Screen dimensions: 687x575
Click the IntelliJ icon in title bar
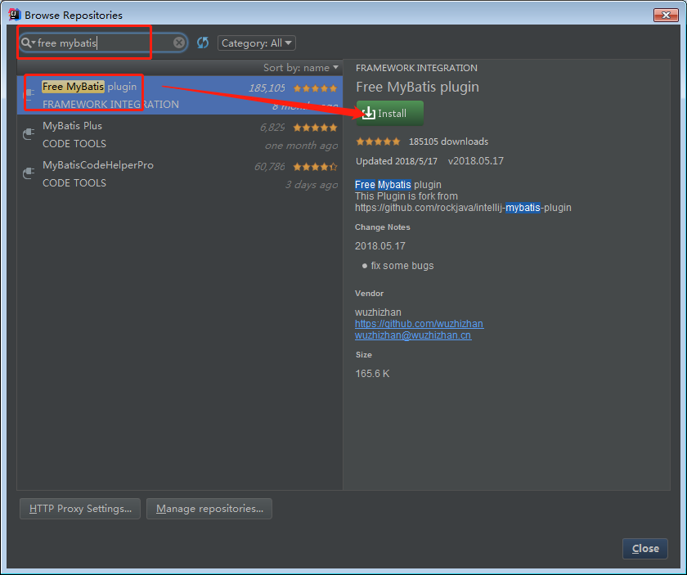(13, 15)
